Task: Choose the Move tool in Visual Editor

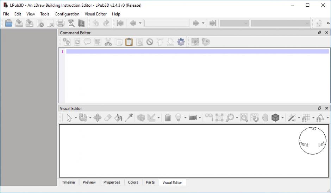Action: tap(97, 118)
